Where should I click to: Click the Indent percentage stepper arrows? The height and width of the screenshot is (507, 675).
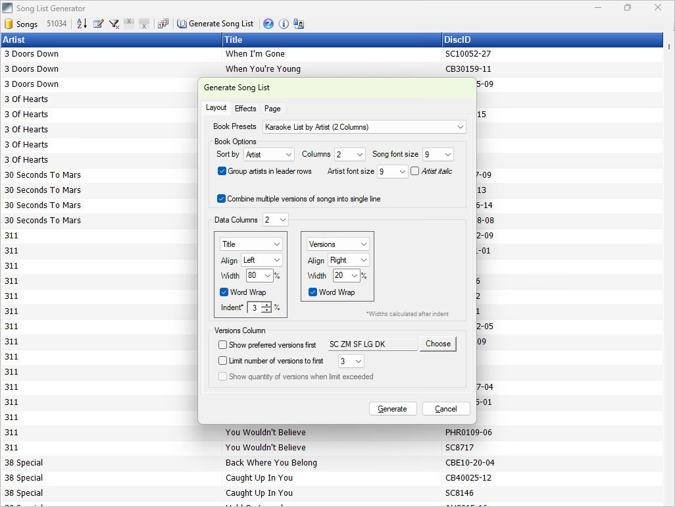pyautogui.click(x=267, y=307)
